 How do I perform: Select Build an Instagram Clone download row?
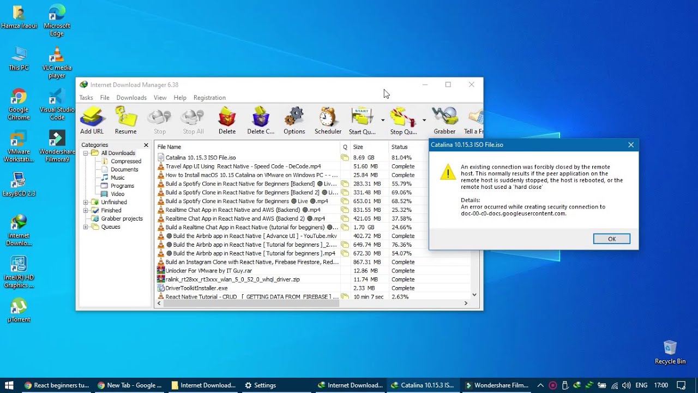tap(313, 262)
